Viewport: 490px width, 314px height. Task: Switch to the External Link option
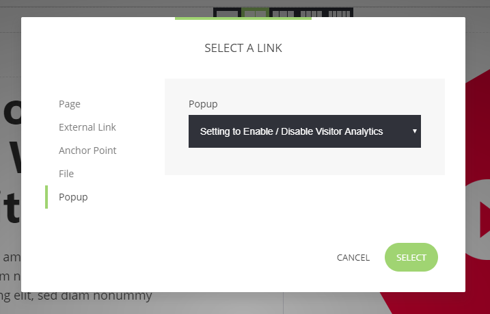(87, 127)
